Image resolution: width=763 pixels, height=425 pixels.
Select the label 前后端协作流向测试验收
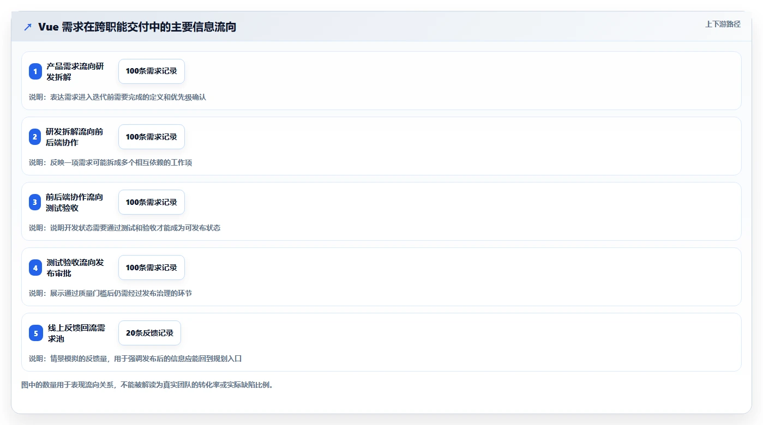point(75,202)
